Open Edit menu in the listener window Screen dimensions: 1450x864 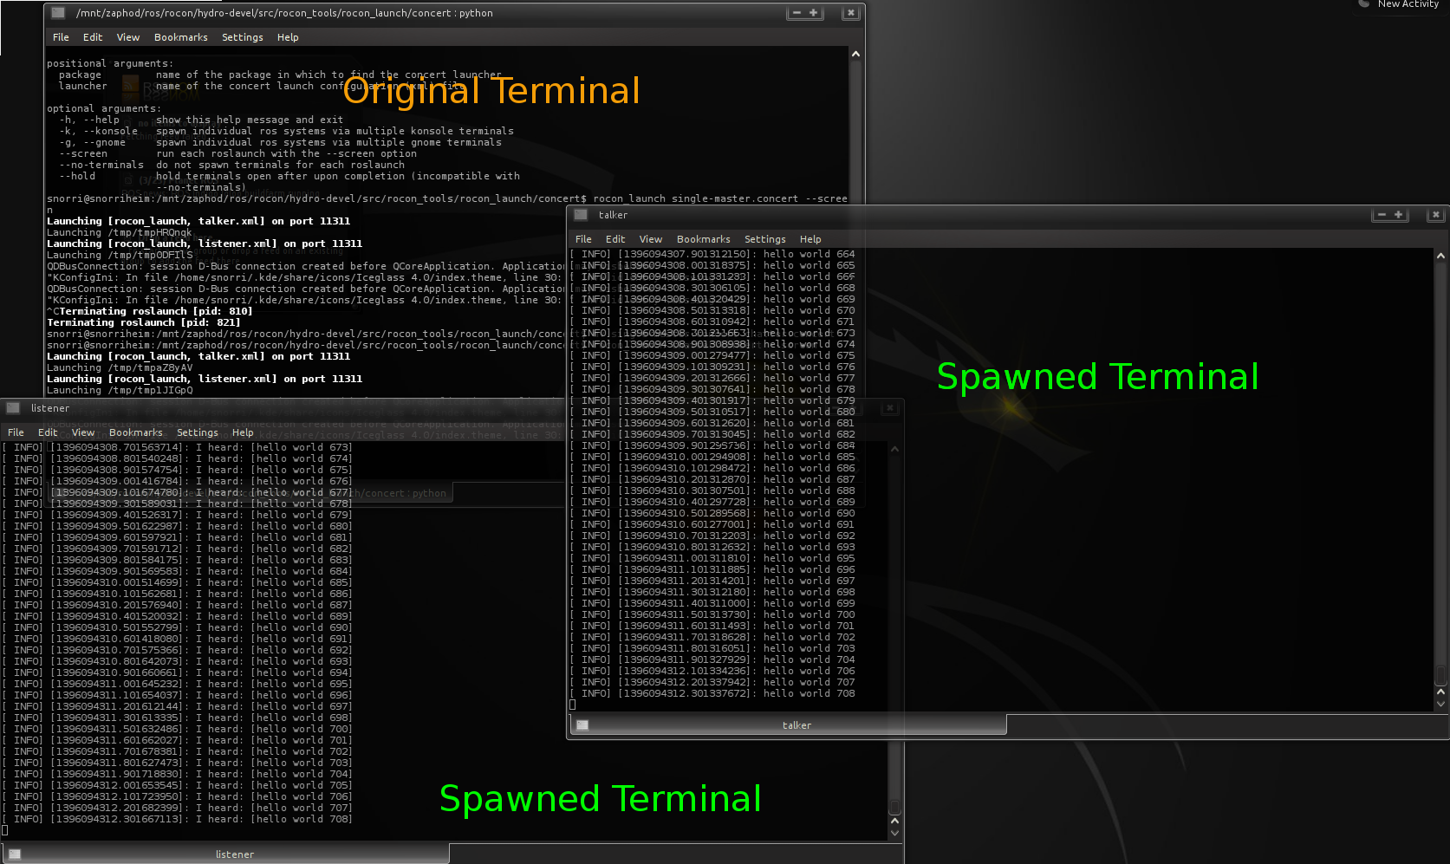[48, 432]
